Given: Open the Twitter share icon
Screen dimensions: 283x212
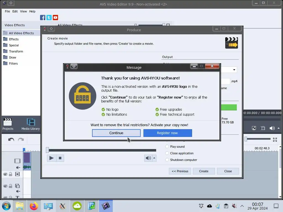Looking at the screenshot, I should [x=49, y=17].
